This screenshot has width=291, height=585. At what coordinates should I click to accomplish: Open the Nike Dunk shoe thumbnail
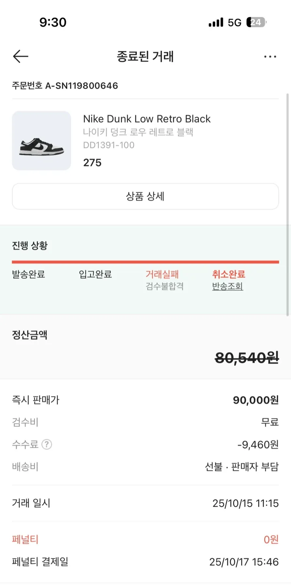click(41, 141)
